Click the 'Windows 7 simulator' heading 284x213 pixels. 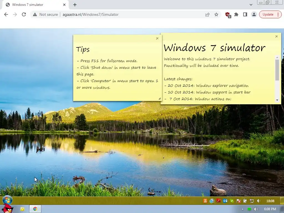pos(214,48)
